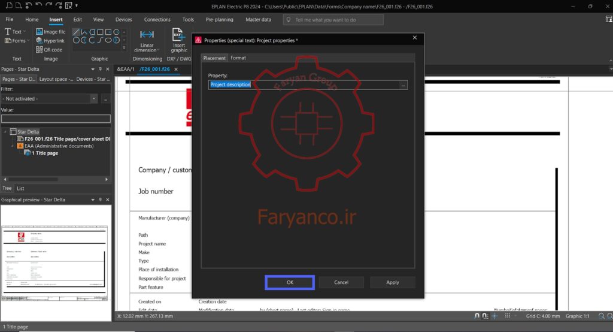This screenshot has width=613, height=332.
Task: Collapse EAA Administrative documents node
Action: (12, 146)
